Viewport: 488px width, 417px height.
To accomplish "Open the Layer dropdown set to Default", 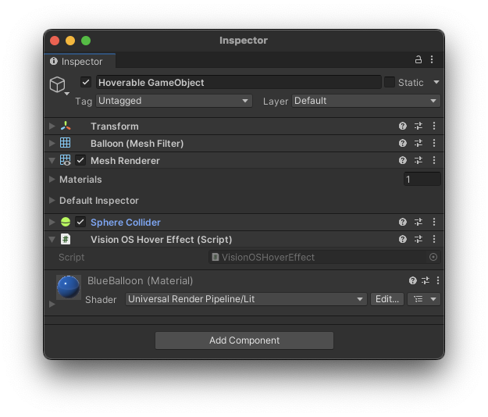I will (x=365, y=101).
